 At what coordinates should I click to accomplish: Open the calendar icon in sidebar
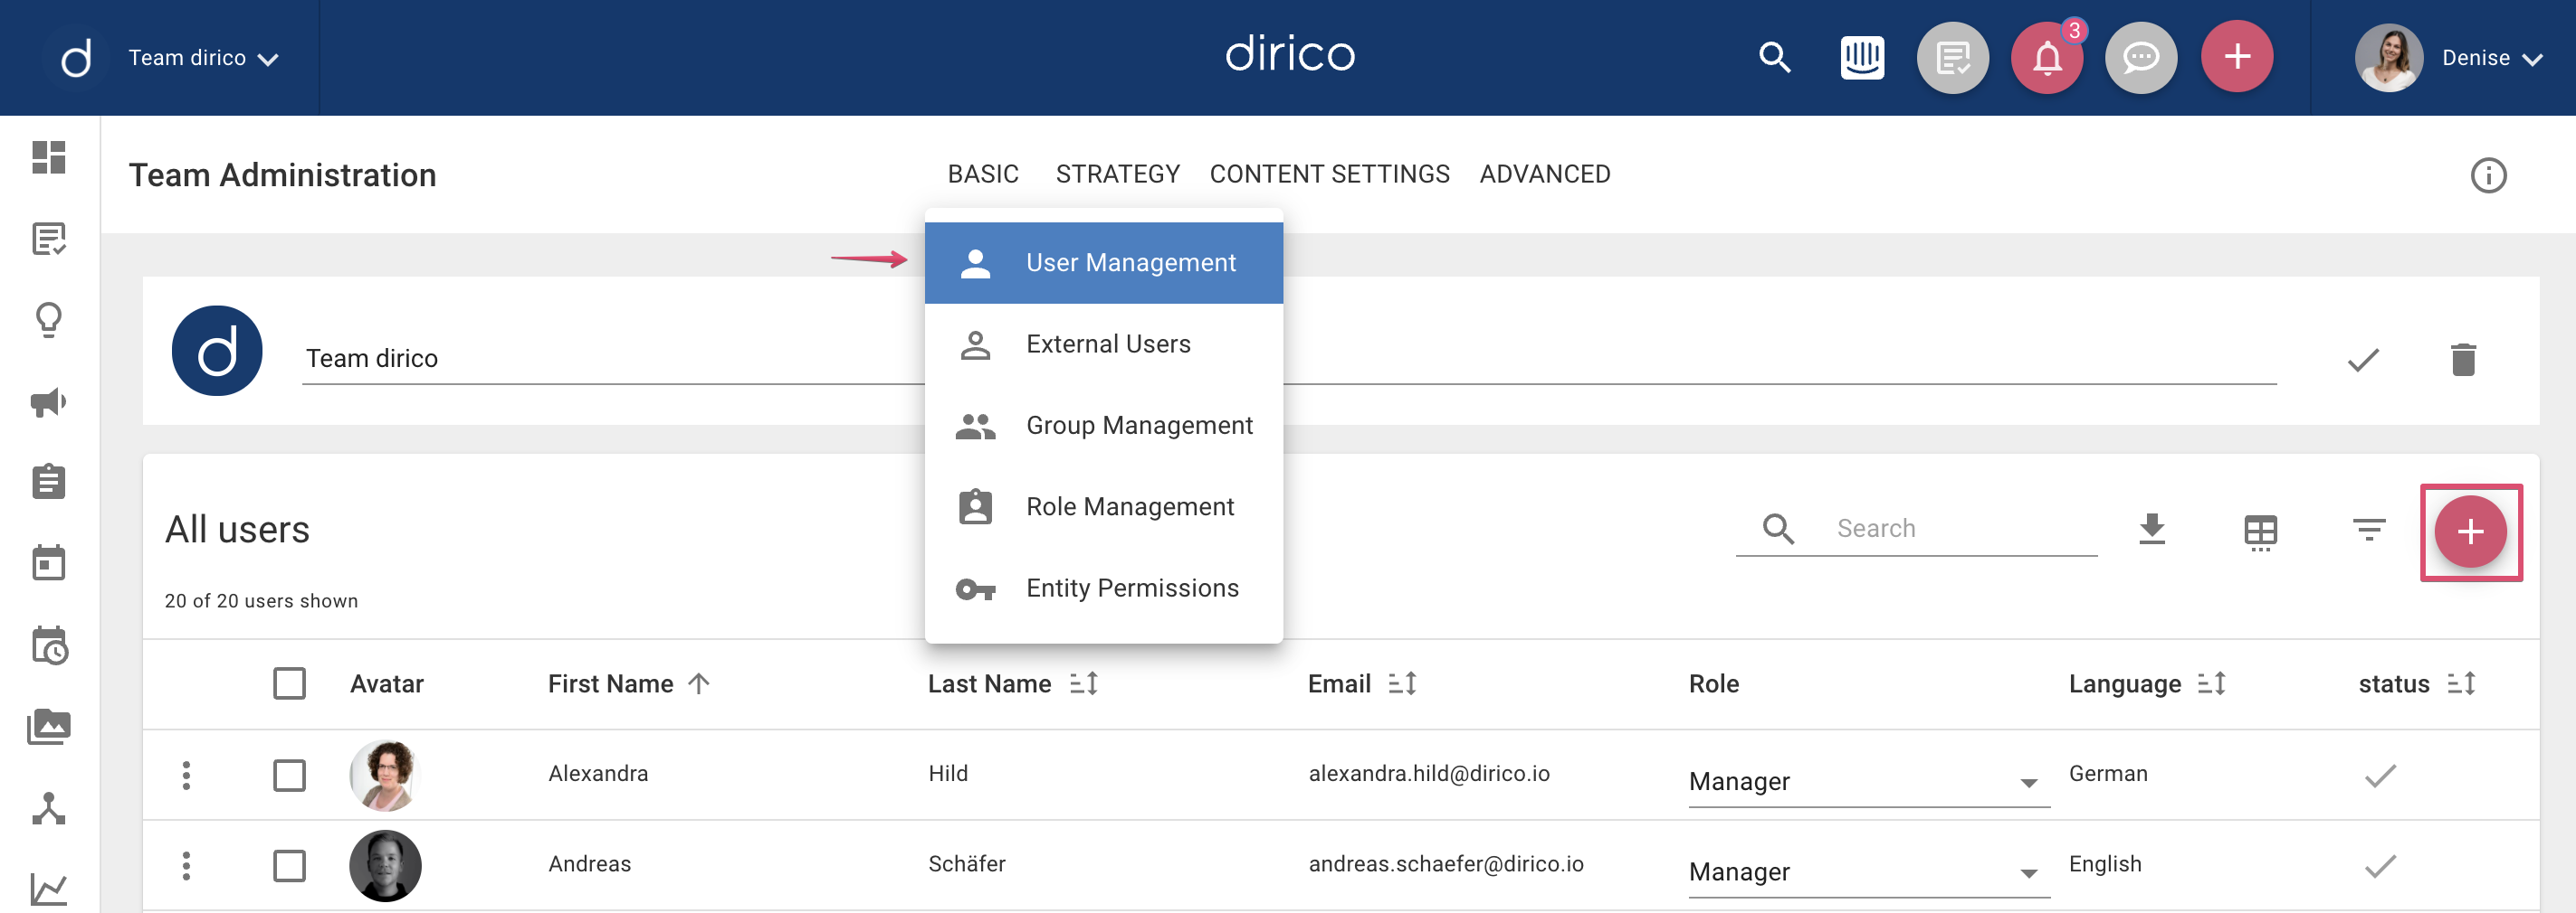[x=49, y=563]
